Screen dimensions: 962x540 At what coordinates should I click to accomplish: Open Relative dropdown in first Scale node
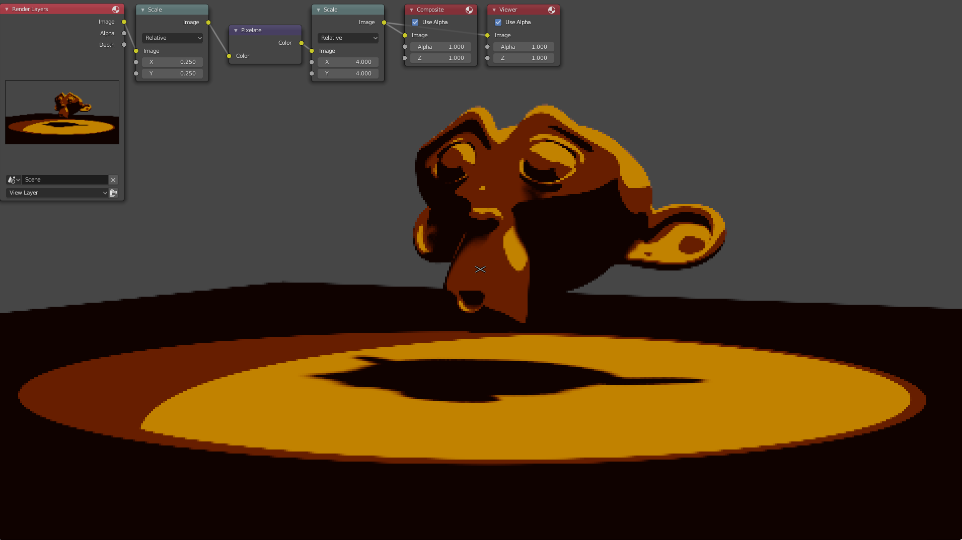172,38
